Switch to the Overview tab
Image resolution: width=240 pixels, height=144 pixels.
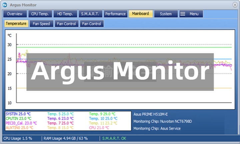click(x=15, y=14)
